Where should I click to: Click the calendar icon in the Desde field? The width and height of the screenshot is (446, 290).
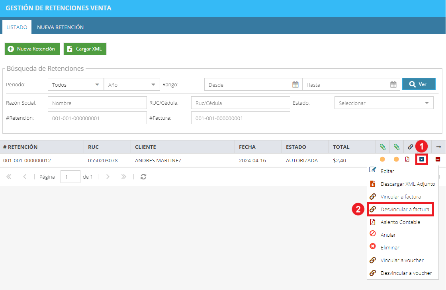(295, 84)
